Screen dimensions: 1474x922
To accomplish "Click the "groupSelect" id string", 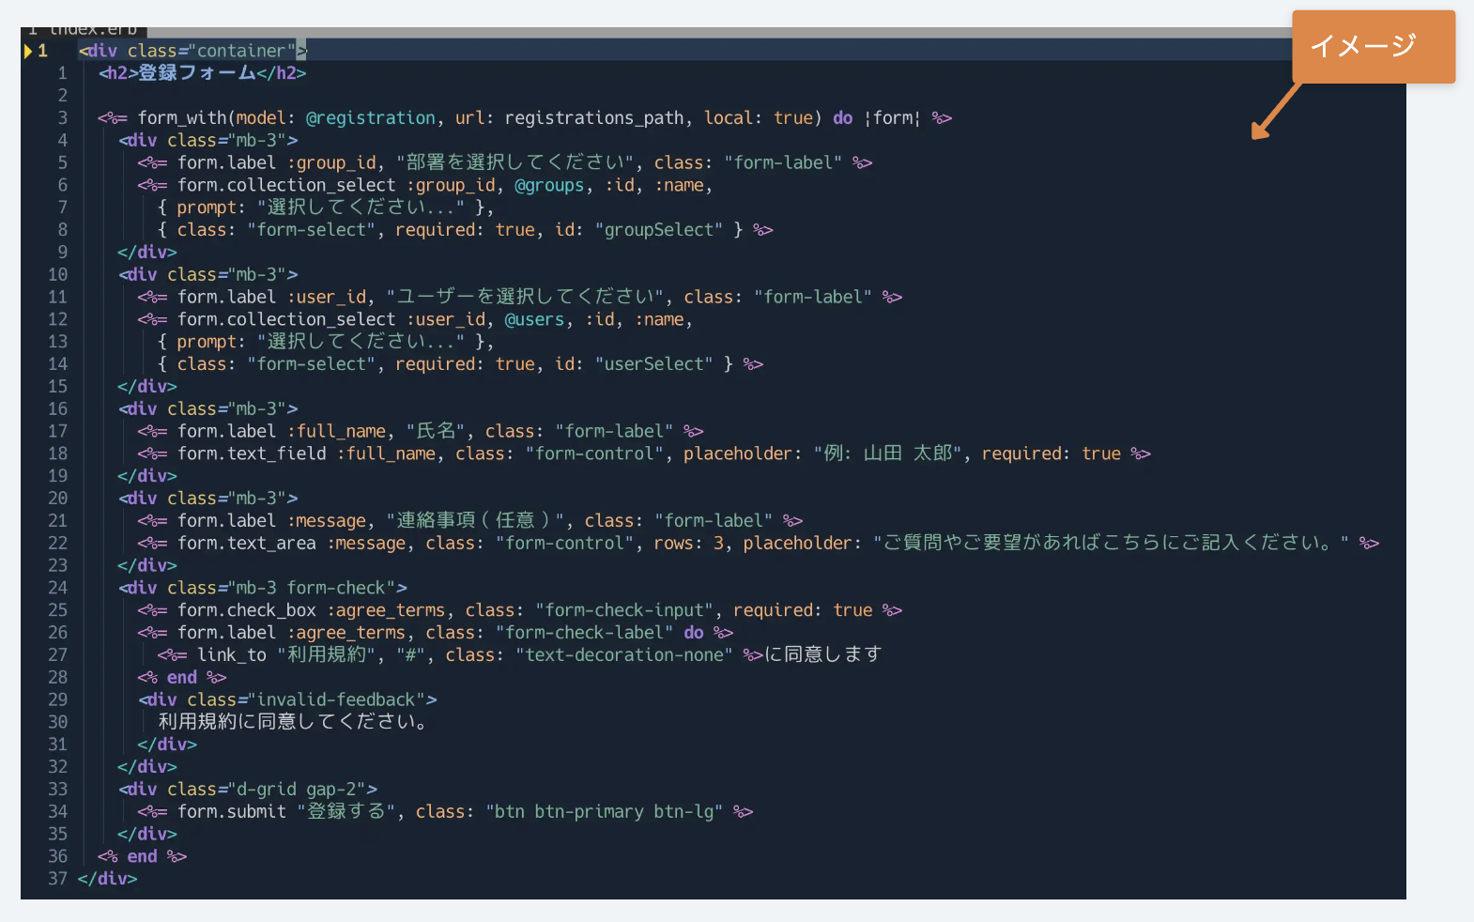I will coord(658,230).
